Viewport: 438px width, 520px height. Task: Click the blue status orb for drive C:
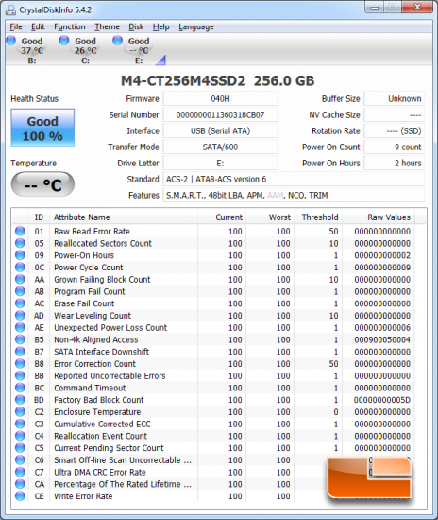64,41
